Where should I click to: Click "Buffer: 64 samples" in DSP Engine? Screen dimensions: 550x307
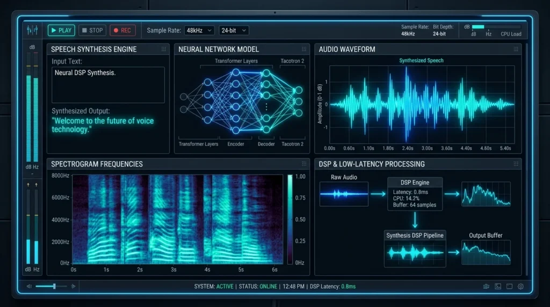[x=415, y=205]
